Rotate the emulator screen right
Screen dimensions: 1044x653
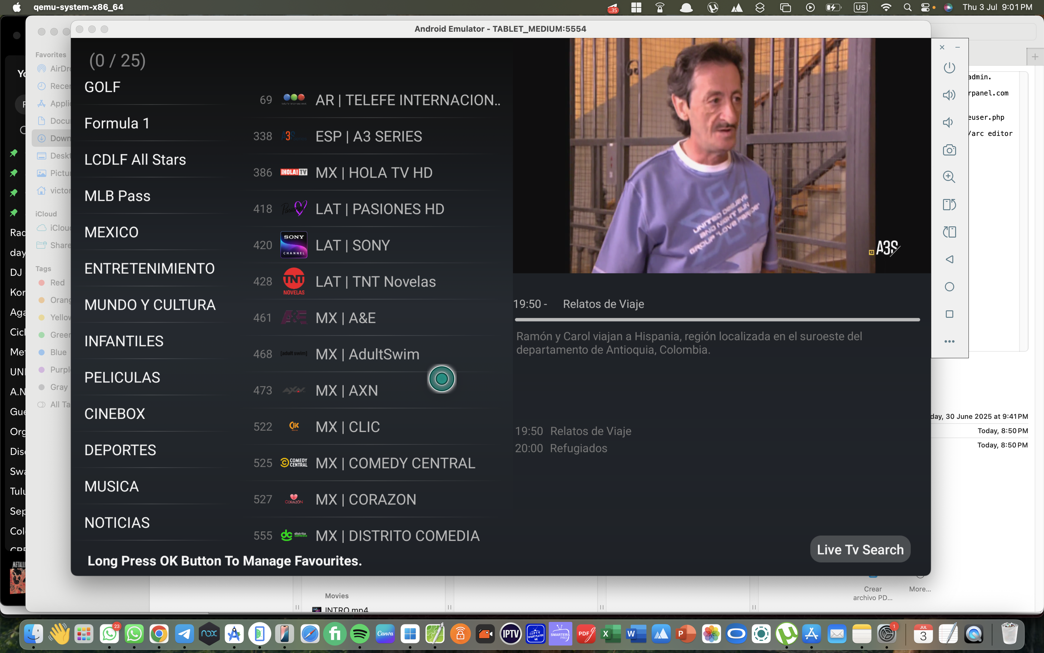tap(949, 232)
